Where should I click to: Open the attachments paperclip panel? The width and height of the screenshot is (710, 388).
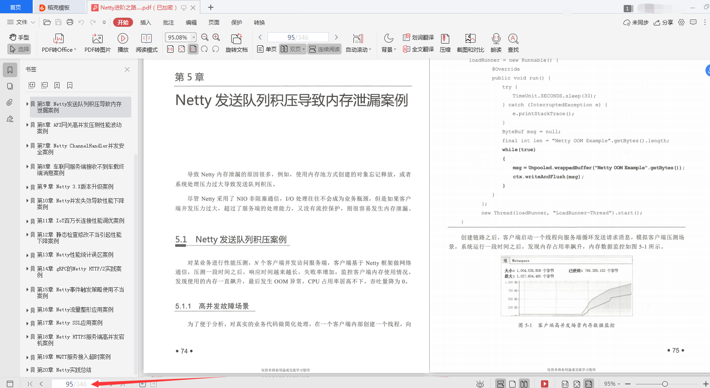(10, 103)
